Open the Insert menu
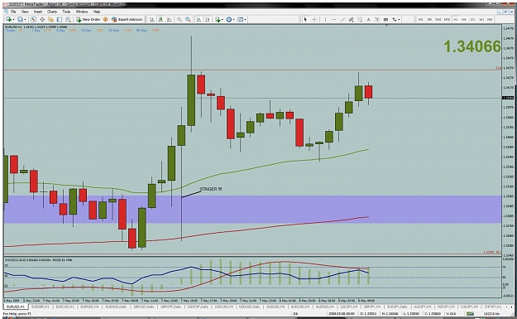This screenshot has height=319, width=517. click(x=38, y=12)
